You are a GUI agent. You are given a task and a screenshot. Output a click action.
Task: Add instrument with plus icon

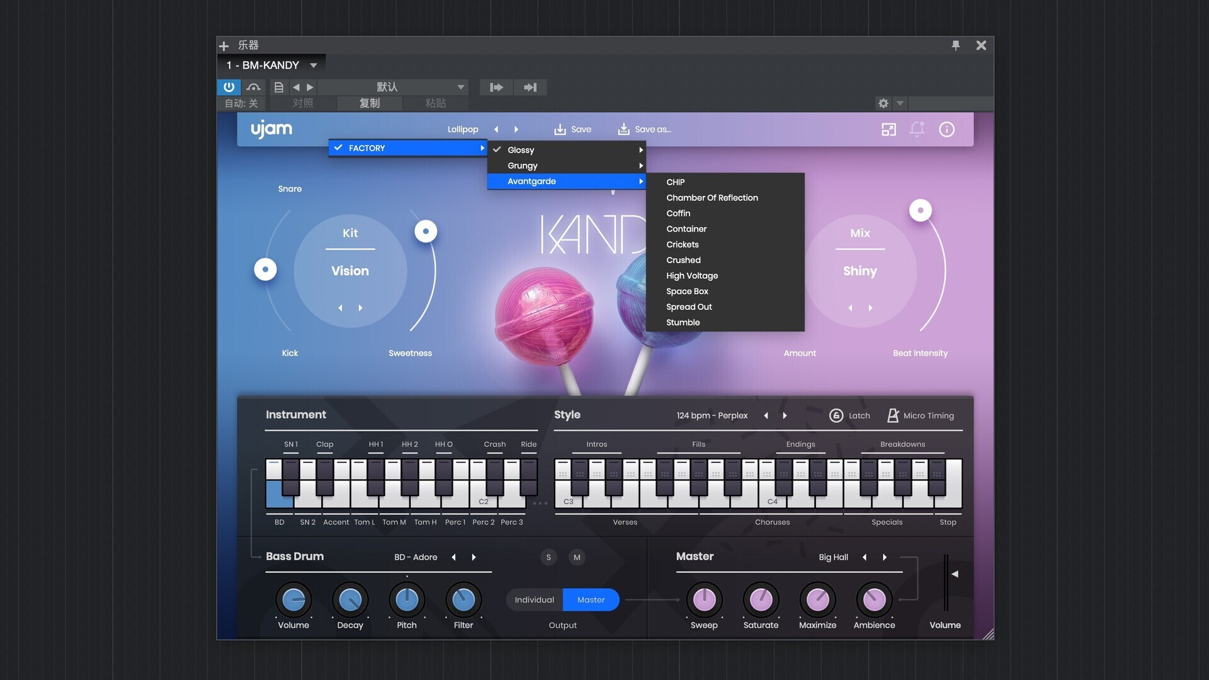(224, 45)
